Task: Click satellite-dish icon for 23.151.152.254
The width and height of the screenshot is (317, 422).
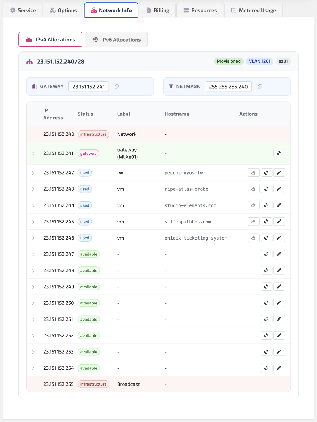Action: click(x=267, y=368)
